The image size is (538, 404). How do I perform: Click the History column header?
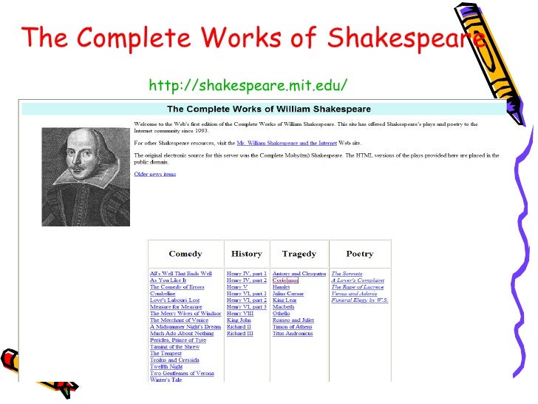(247, 254)
